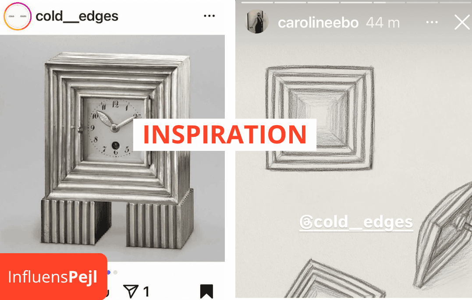This screenshot has width=472, height=300.
Task: Click the 44 m story timestamp
Action: coord(383,23)
